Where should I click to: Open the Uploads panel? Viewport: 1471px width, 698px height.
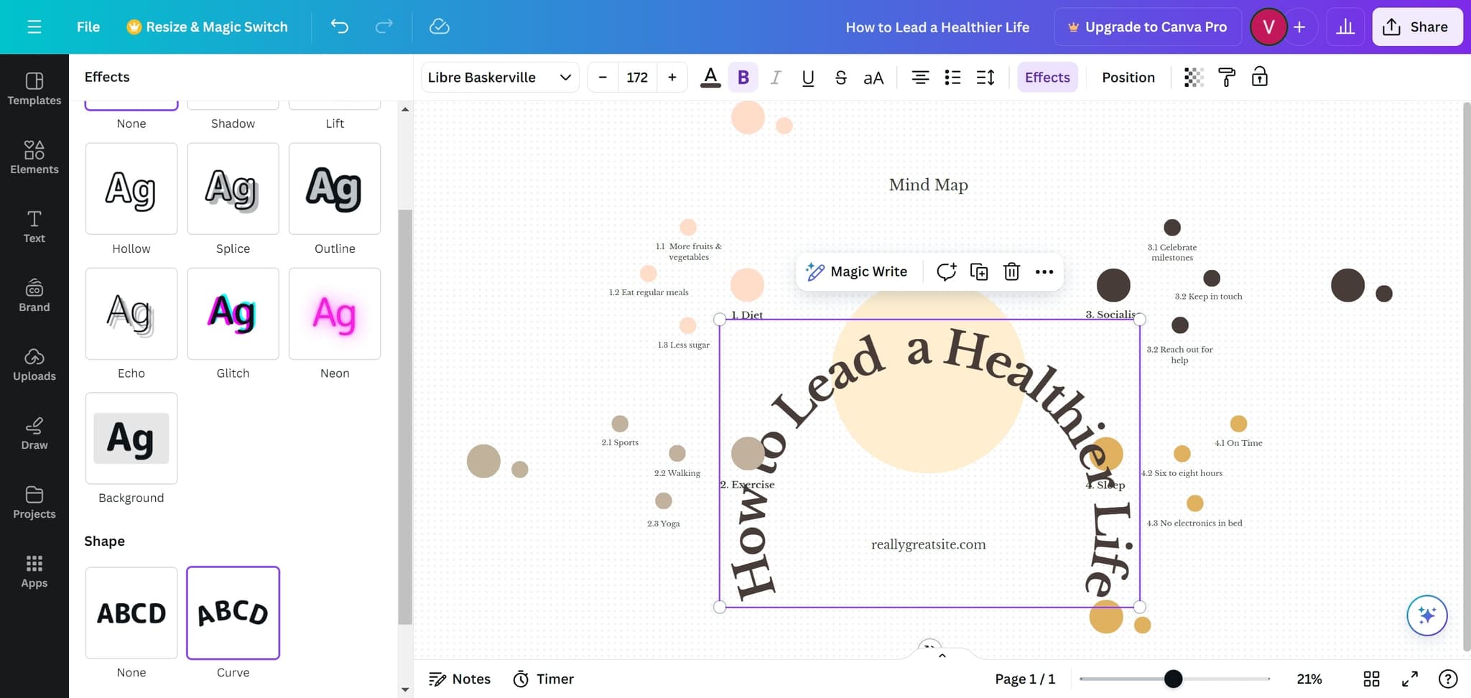click(34, 364)
